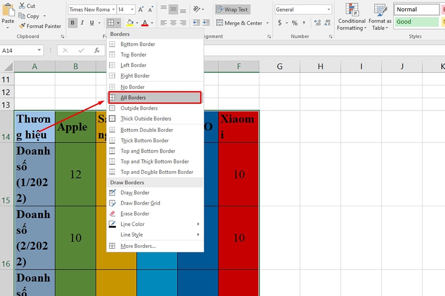Click the Increase Indent icon
This screenshot has height=296, width=445.
click(207, 23)
